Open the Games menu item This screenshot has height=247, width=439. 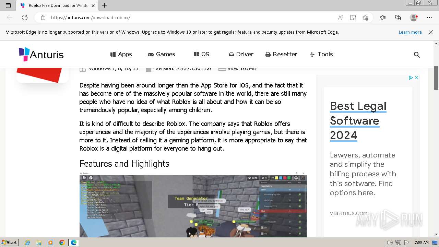point(161,54)
